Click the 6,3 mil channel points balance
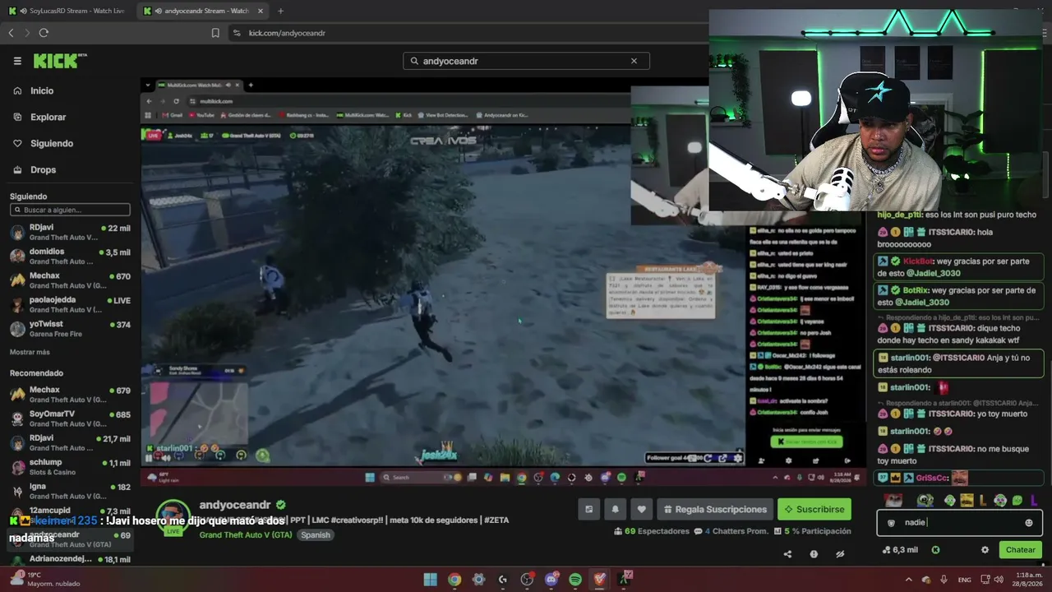Viewport: 1052px width, 592px height. pos(900,550)
